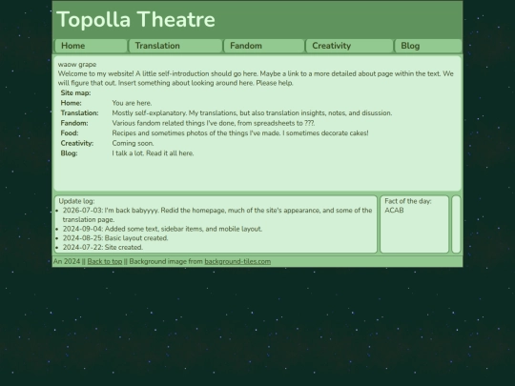Click the Back to top link
This screenshot has height=386, width=515.
pos(105,261)
